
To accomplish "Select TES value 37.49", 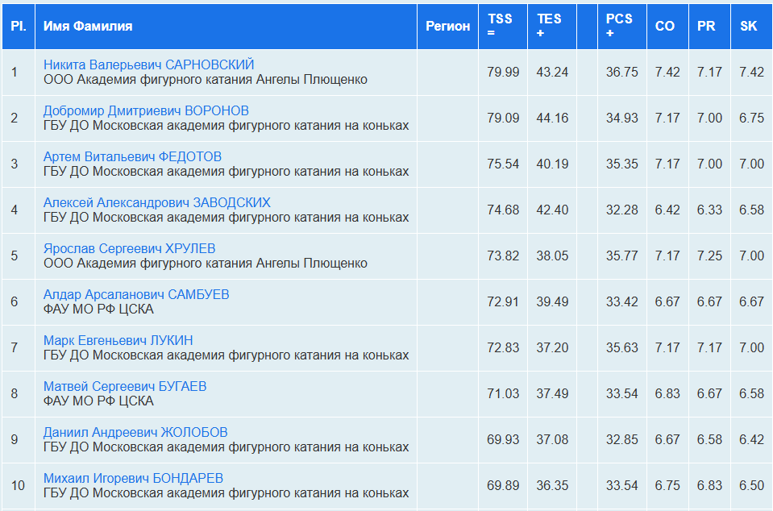I will [552, 393].
